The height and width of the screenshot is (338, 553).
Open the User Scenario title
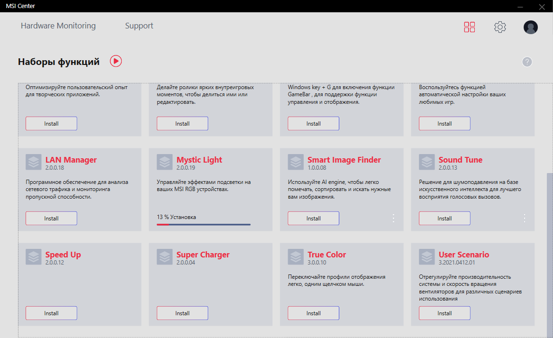click(464, 255)
